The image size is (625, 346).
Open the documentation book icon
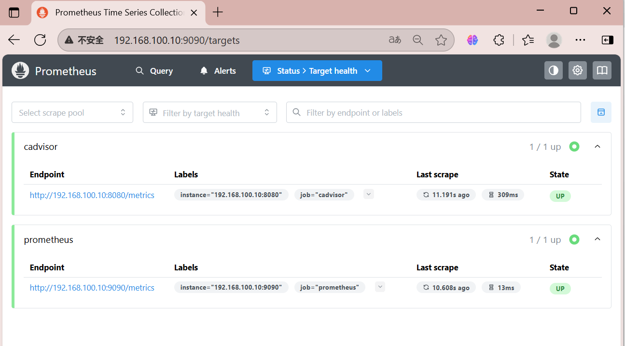602,71
